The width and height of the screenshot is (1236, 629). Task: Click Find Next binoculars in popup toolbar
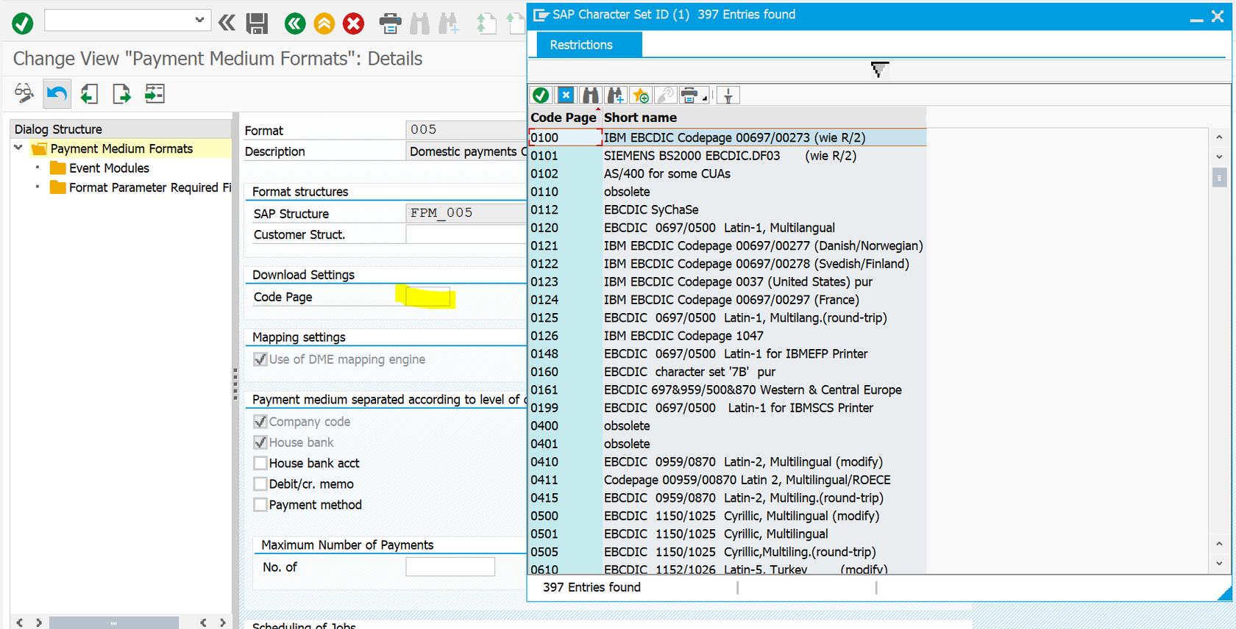616,95
